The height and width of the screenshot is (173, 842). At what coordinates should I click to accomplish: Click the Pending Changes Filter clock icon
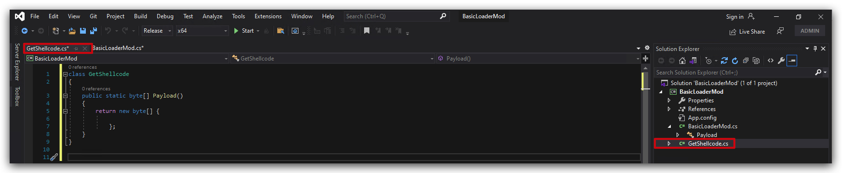[708, 61]
